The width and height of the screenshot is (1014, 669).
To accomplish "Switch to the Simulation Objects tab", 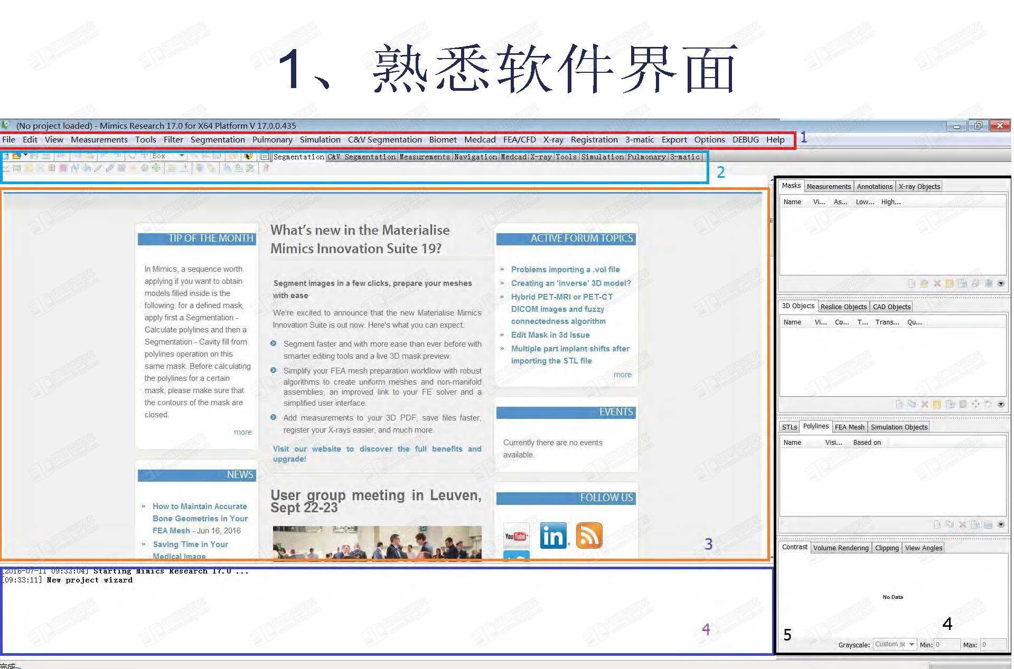I will pyautogui.click(x=899, y=427).
